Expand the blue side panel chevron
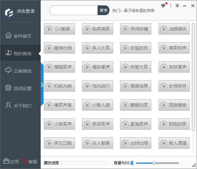The height and width of the screenshot is (169, 197). coord(42,85)
